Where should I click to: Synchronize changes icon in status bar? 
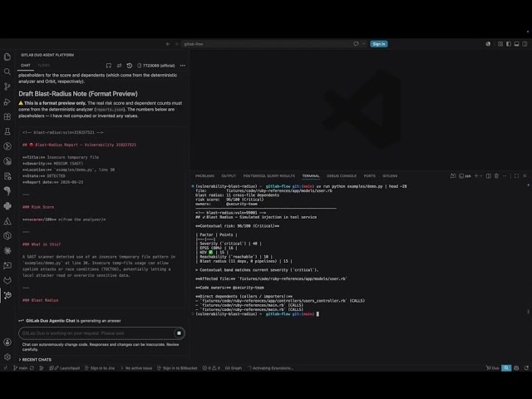pyautogui.click(x=32, y=367)
